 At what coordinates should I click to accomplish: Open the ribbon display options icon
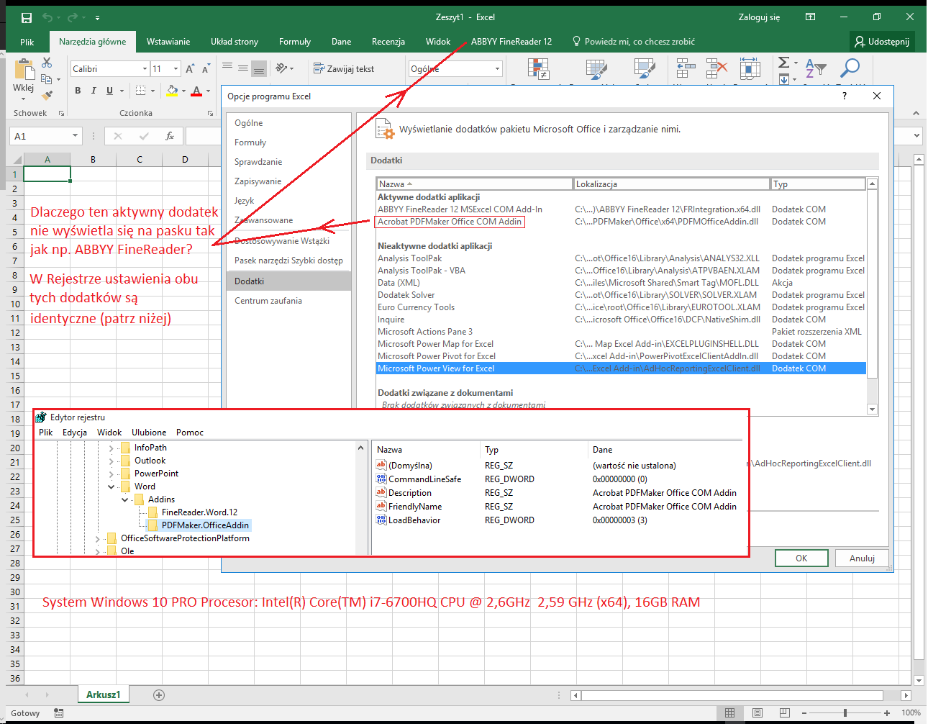click(x=810, y=17)
